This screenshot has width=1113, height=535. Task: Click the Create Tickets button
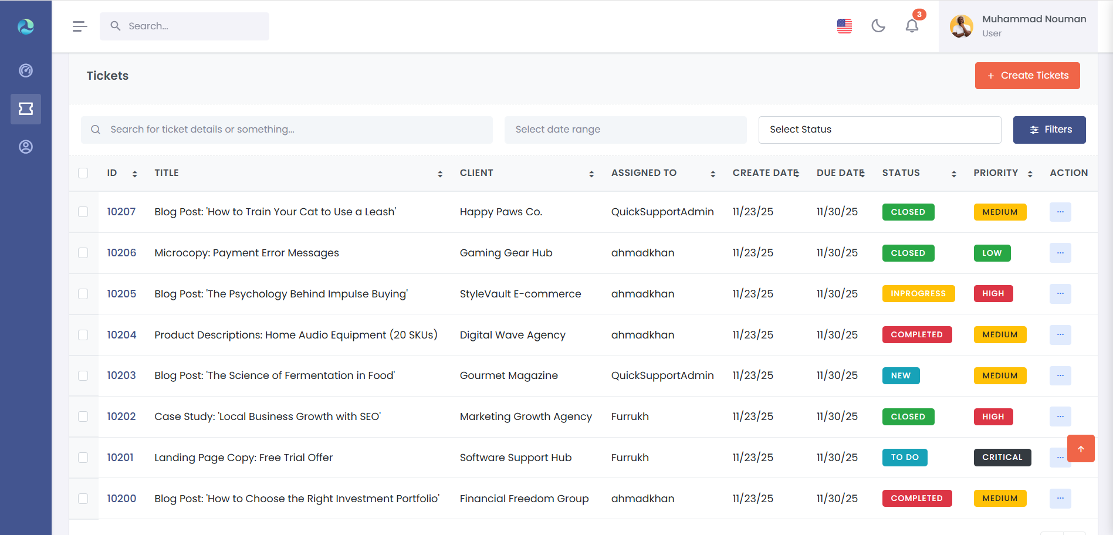(x=1027, y=76)
